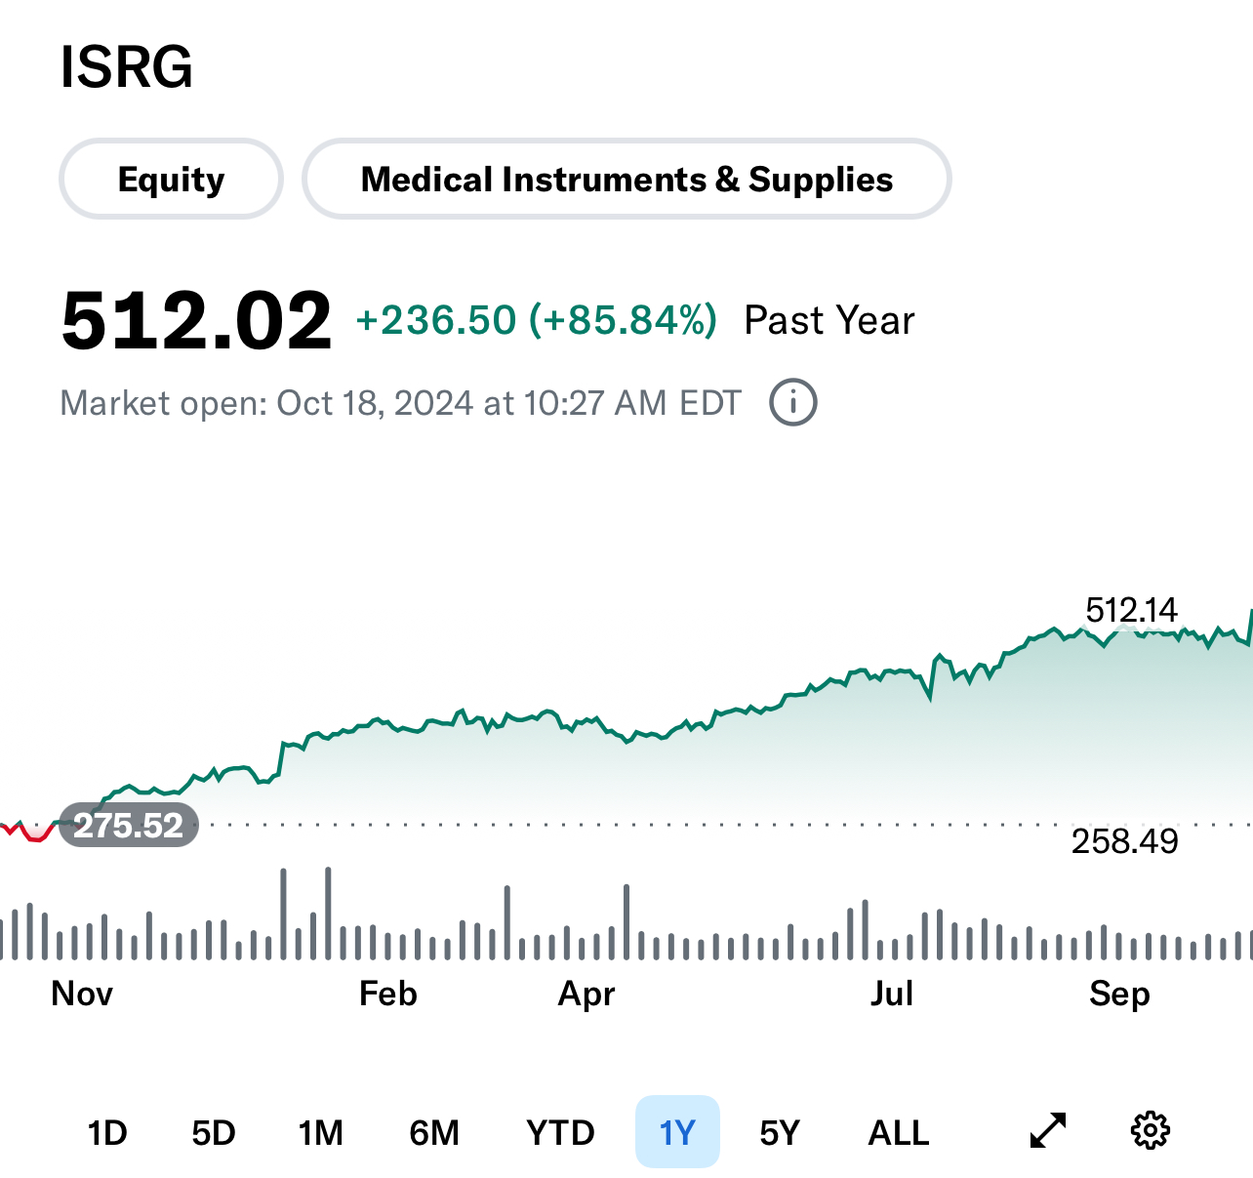The width and height of the screenshot is (1253, 1178).
Task: Click the 512.02 price
Action: [196, 320]
